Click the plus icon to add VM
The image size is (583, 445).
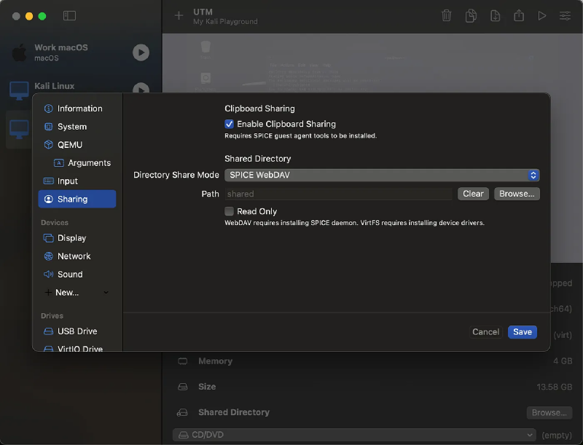[179, 15]
